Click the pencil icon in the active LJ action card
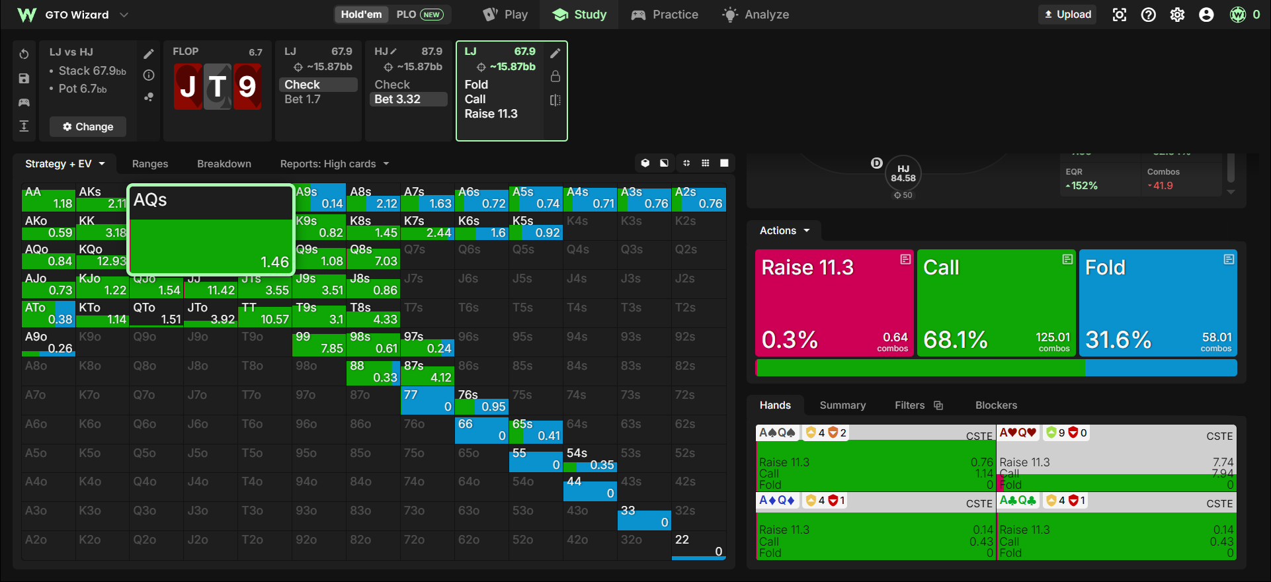 pyautogui.click(x=555, y=53)
